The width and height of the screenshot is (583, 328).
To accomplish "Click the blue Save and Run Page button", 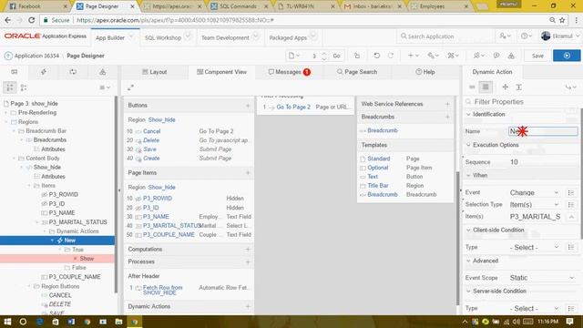I will (567, 56).
